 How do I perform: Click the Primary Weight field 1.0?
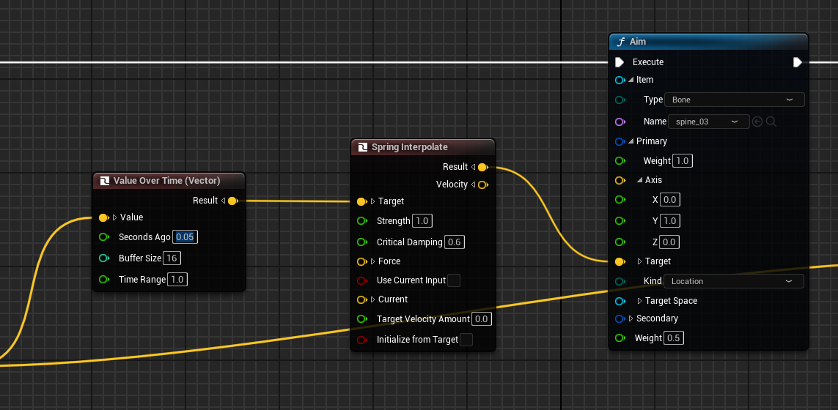[x=682, y=160]
